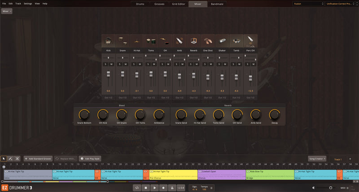Click the Kick drum channel icon

[x=108, y=41]
